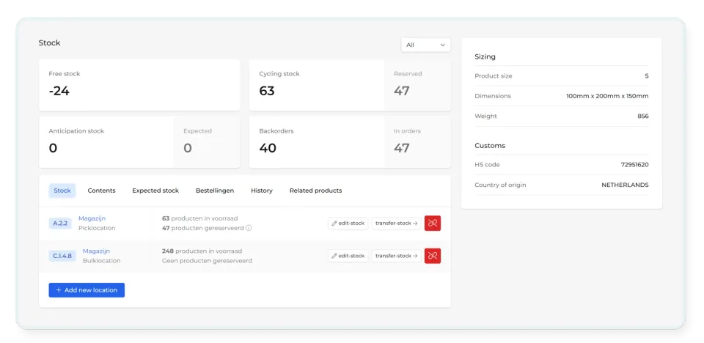704x343 pixels.
Task: Open the Expected stock tab
Action: coord(155,191)
